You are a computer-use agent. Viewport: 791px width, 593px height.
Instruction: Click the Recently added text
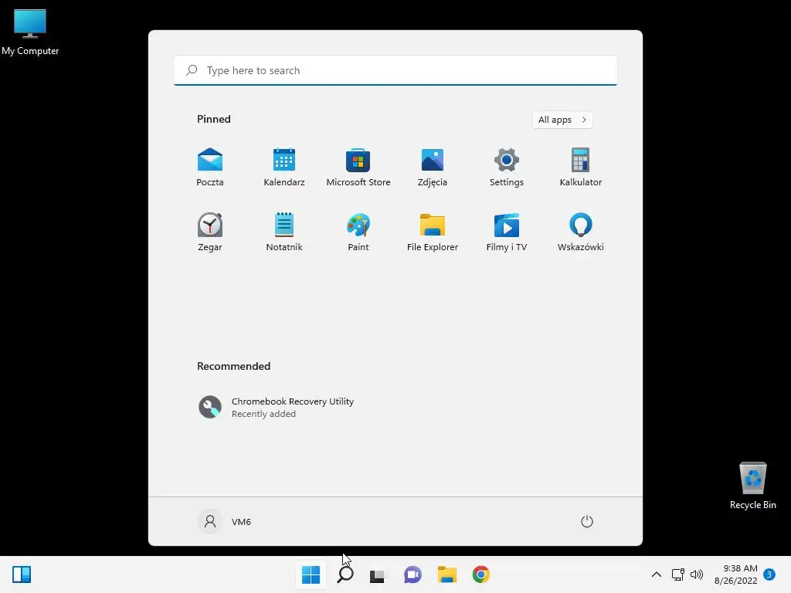[263, 414]
